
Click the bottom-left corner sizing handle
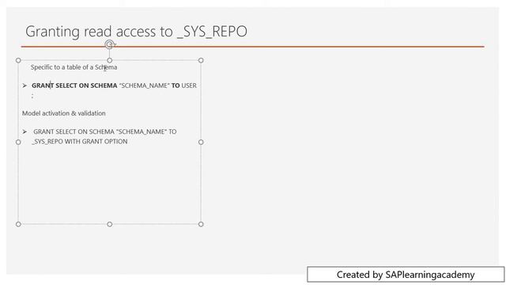[18, 224]
